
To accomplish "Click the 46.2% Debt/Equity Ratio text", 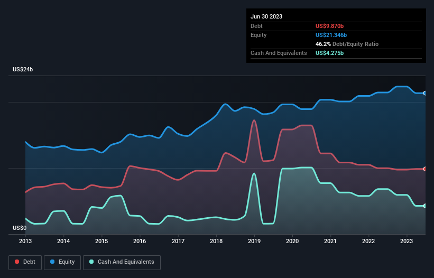I will pos(347,44).
